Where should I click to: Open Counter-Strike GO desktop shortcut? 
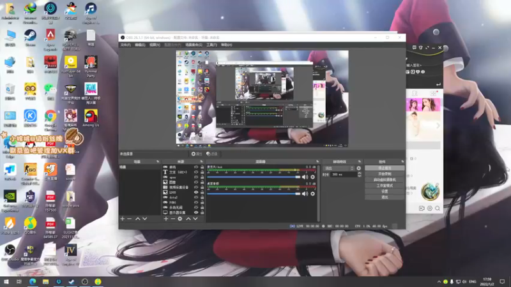(30, 174)
